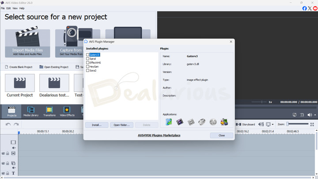Click the grey film-frame application icon

191,122
